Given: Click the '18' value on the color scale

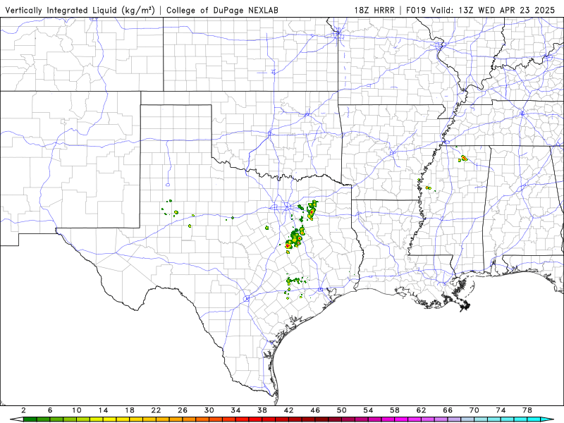Looking at the screenshot, I should point(130,410).
